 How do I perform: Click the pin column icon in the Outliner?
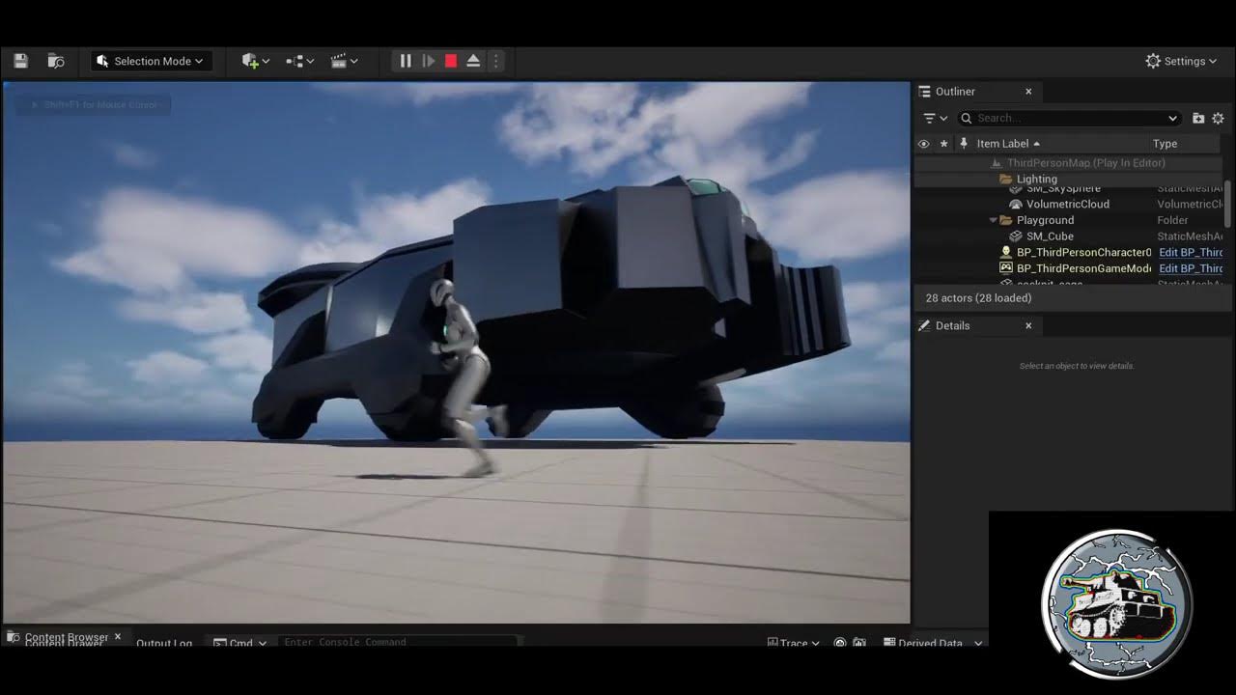click(963, 143)
